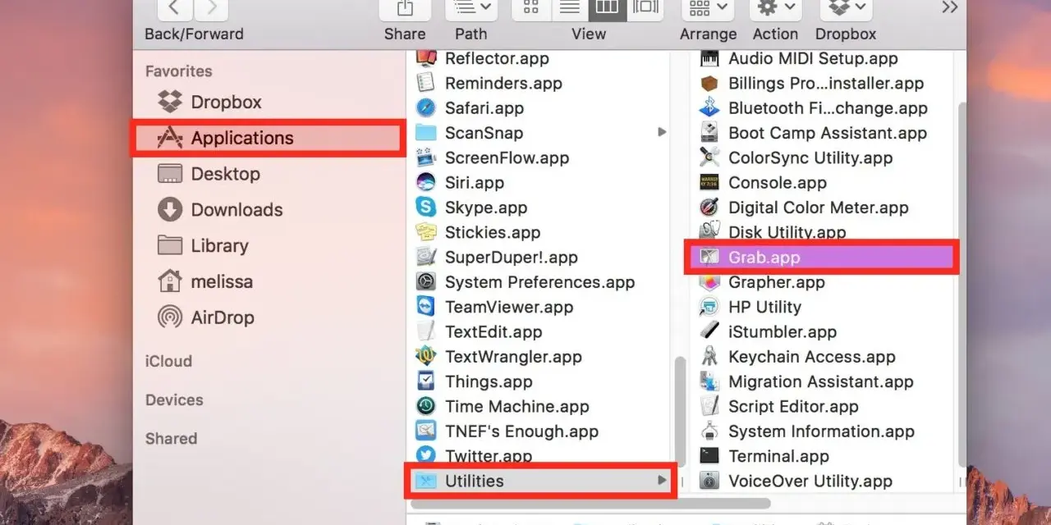Select the TextEdit.app icon
This screenshot has height=525, width=1051.
click(425, 332)
